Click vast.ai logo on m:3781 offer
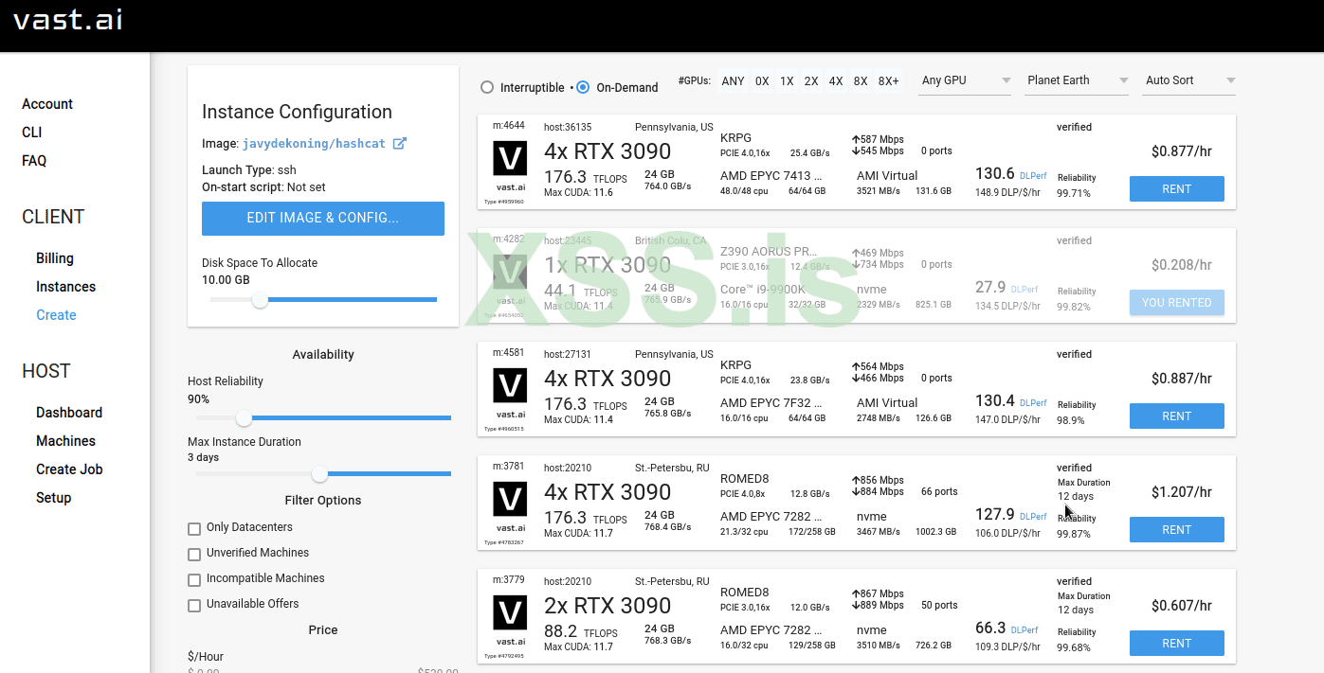Screen dimensions: 1324x673 click(511, 499)
